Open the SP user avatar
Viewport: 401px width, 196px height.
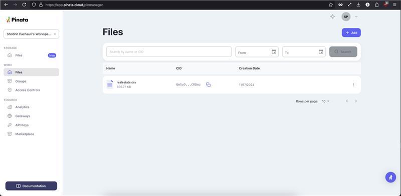(346, 17)
